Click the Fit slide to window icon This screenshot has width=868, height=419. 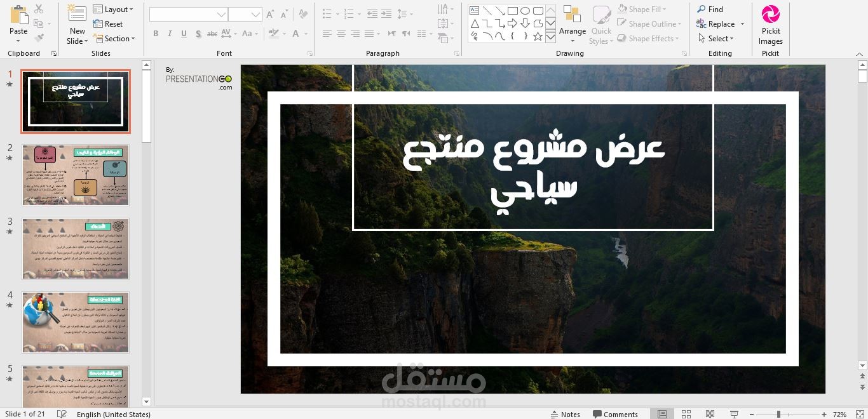[861, 414]
